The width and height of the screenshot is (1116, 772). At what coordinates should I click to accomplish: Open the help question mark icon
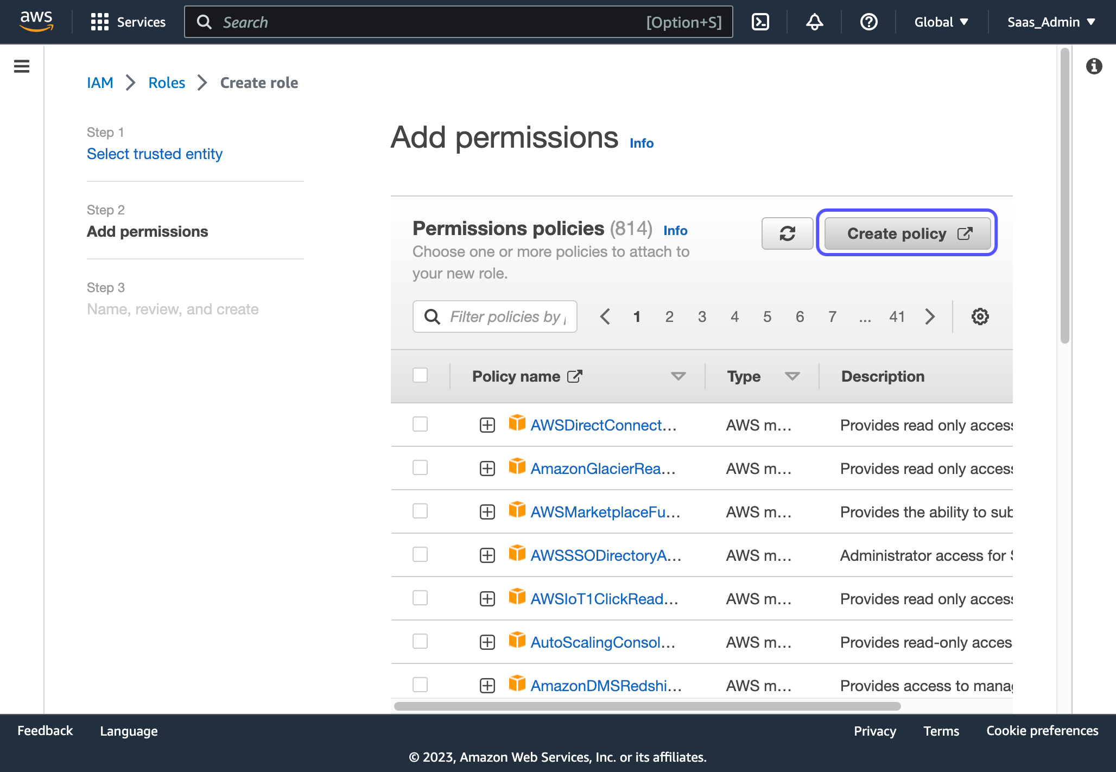point(868,22)
